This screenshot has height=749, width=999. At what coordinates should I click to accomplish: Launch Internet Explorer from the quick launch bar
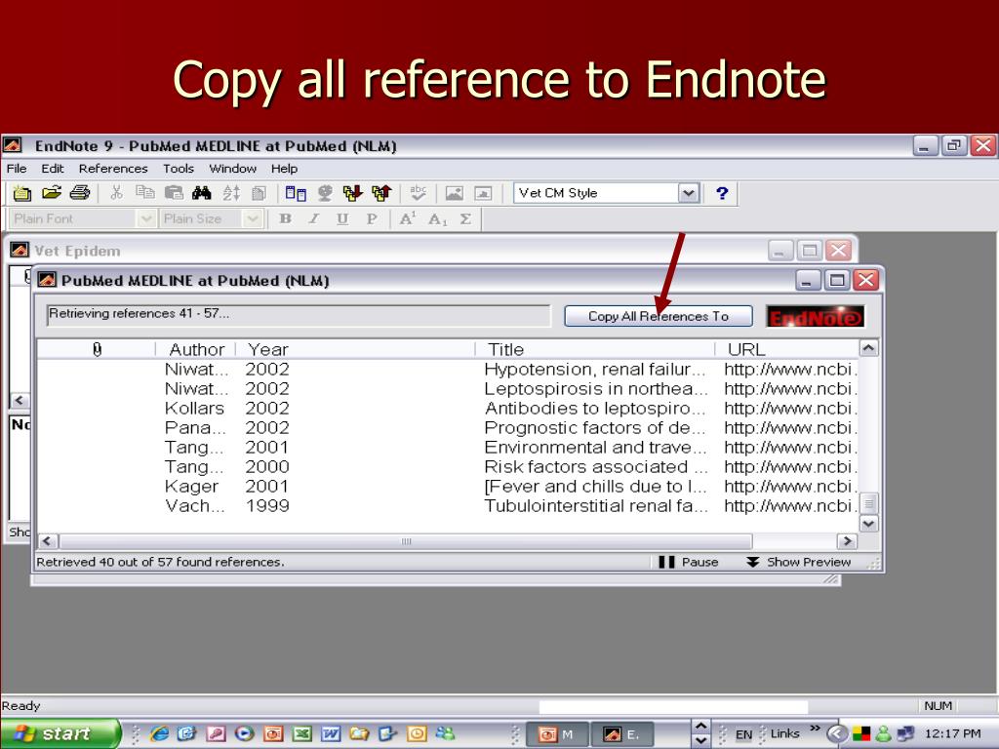coord(159,733)
